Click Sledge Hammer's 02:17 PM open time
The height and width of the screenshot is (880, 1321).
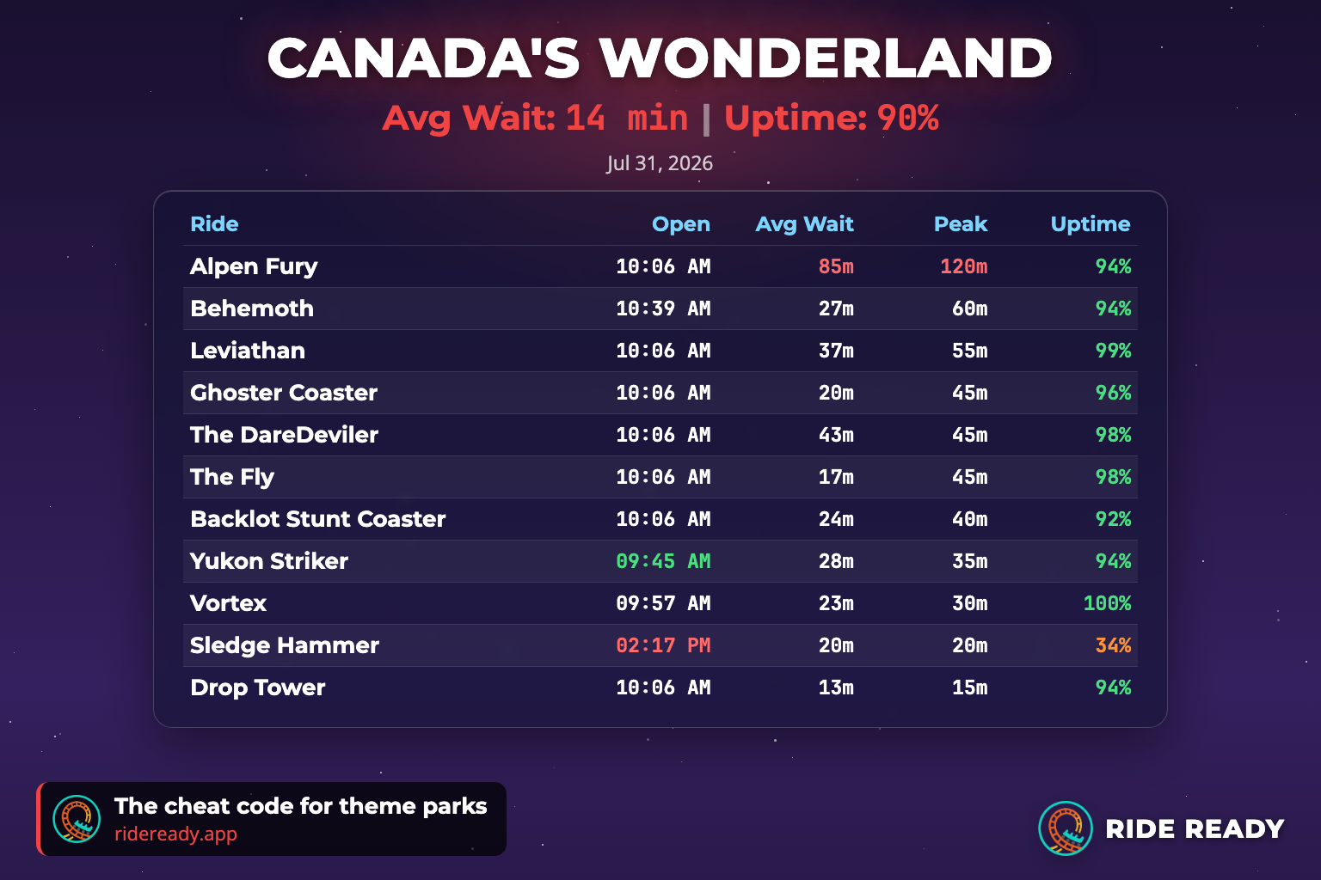[663, 645]
